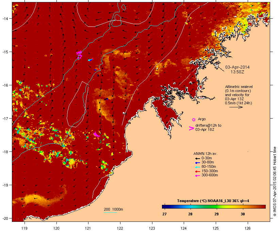Click the longitude axis label 120
This screenshot has height=231, width=279.
56,228
